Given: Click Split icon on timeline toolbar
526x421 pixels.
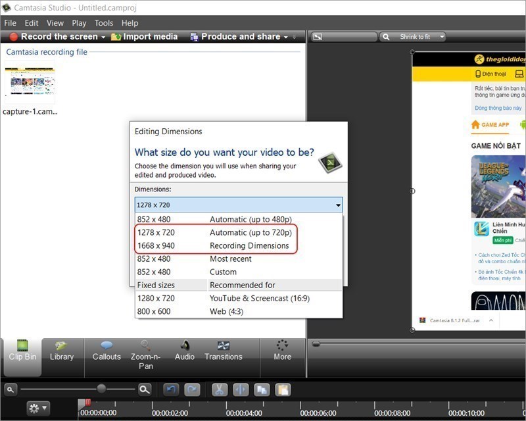Looking at the screenshot, I should pos(241,390).
